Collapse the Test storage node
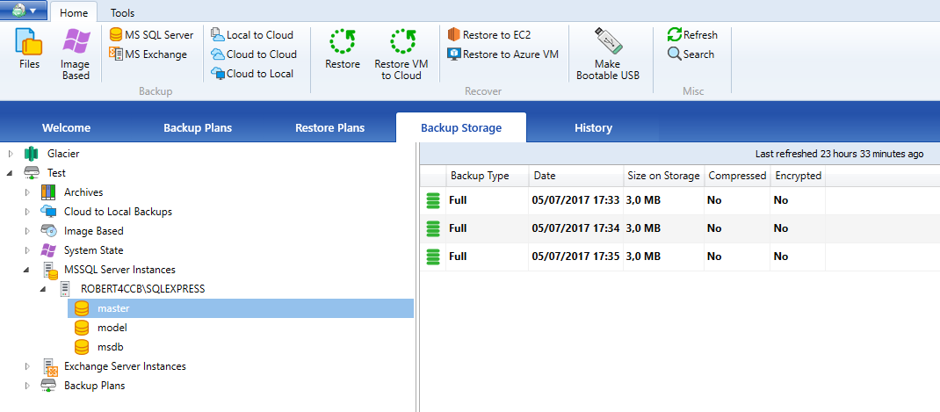Screen dimensions: 940x412 11,173
